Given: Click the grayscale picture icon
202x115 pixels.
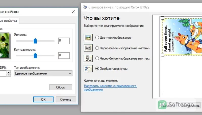Looking at the screenshot, I should point(88,48).
